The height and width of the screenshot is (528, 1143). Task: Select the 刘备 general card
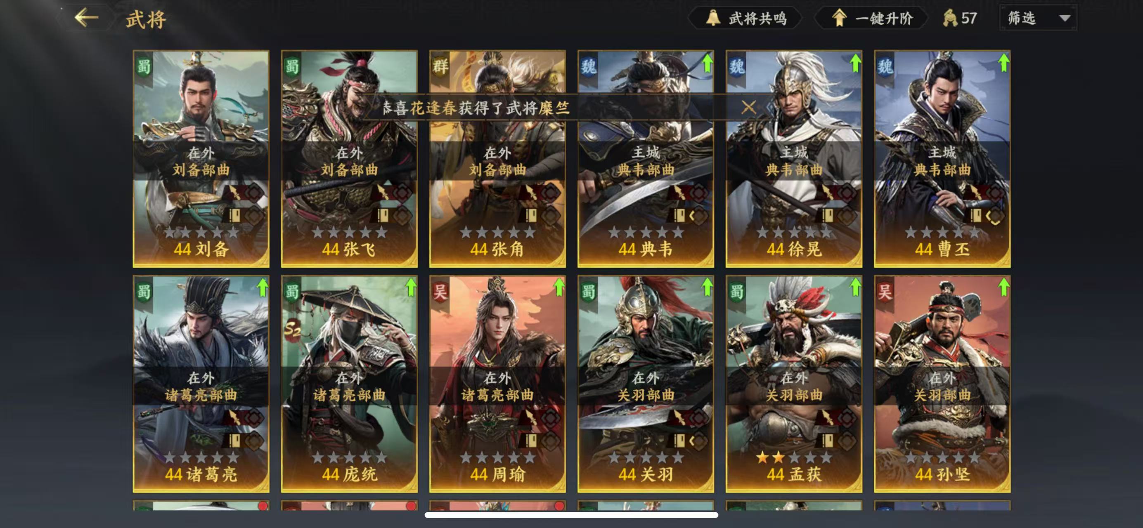[201, 159]
